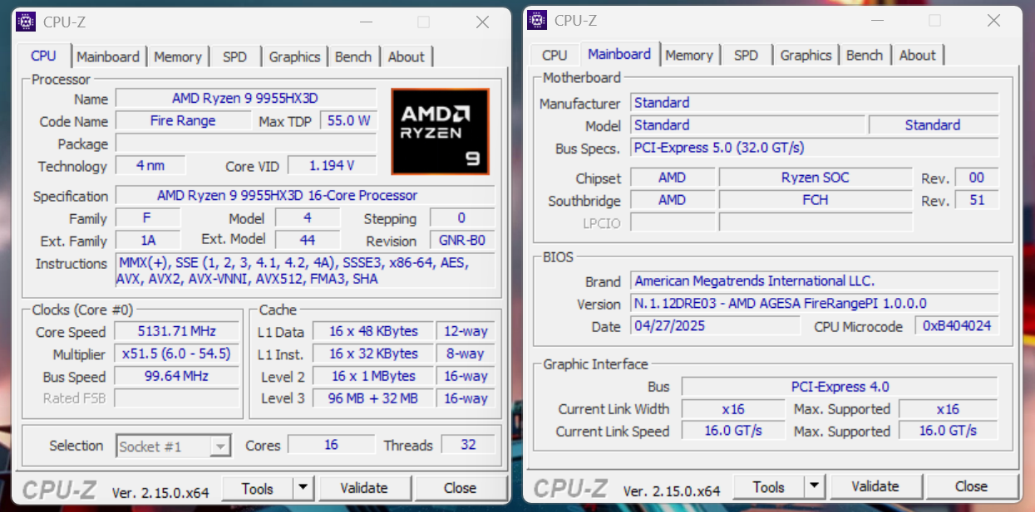Select Mainboard tab in right window
Image resolution: width=1035 pixels, height=512 pixels.
click(x=619, y=54)
